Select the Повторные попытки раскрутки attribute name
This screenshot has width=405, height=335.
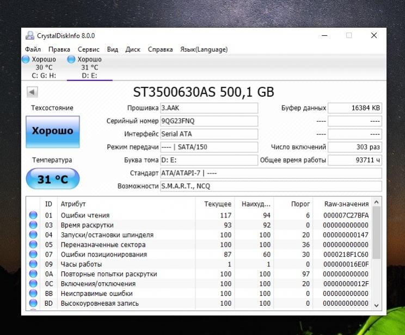click(x=109, y=274)
